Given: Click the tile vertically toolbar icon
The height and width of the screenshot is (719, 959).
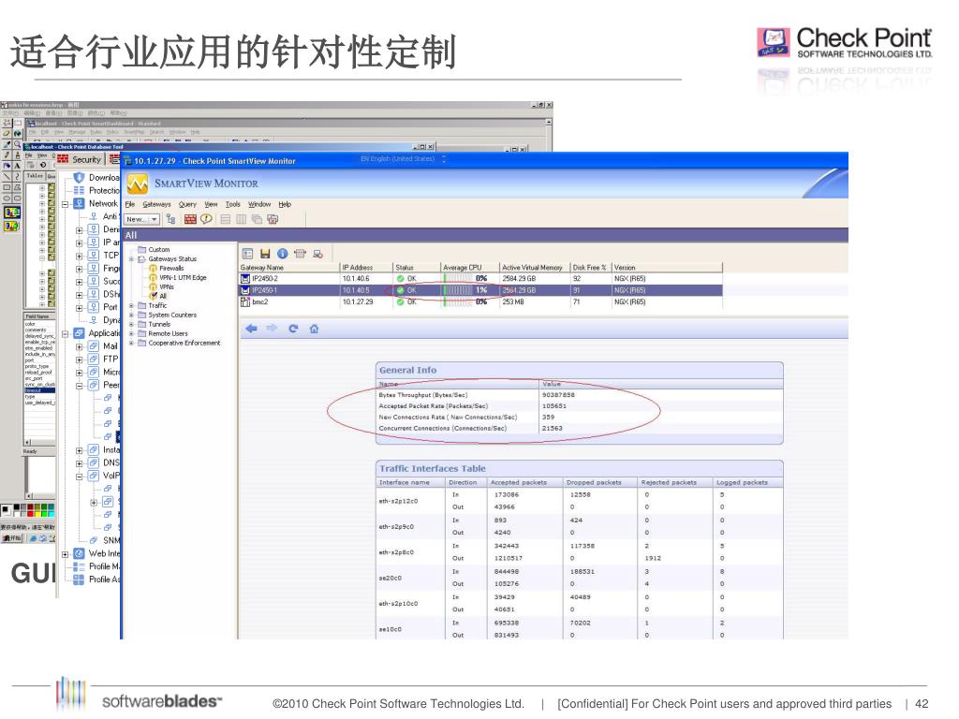Looking at the screenshot, I should tap(241, 219).
